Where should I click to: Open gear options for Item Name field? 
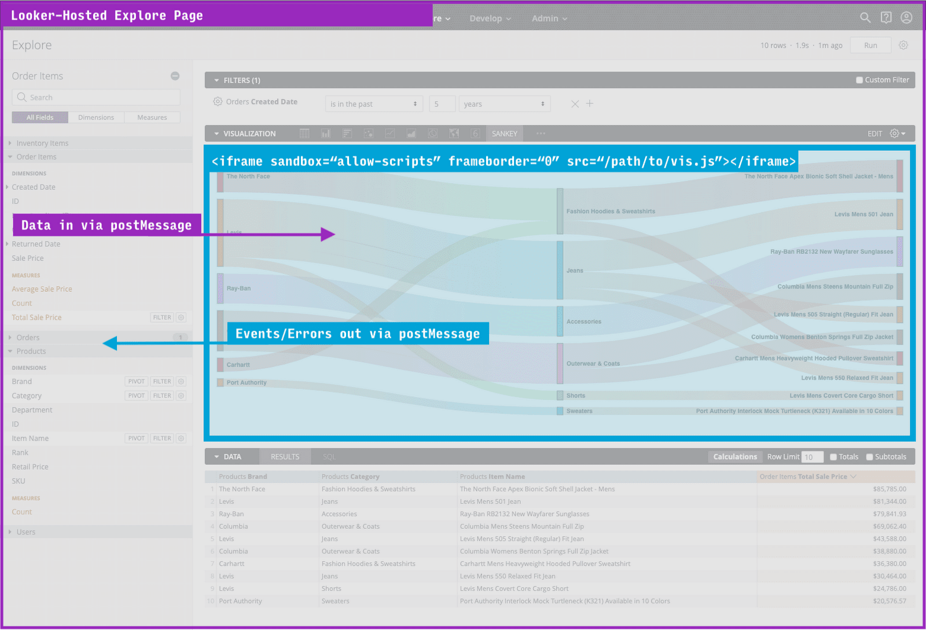tap(181, 438)
